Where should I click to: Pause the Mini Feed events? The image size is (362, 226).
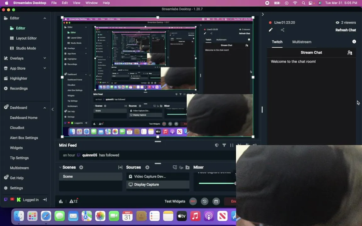(232, 145)
